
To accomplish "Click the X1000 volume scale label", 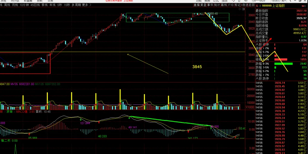I will pyautogui.click(x=250, y=107).
